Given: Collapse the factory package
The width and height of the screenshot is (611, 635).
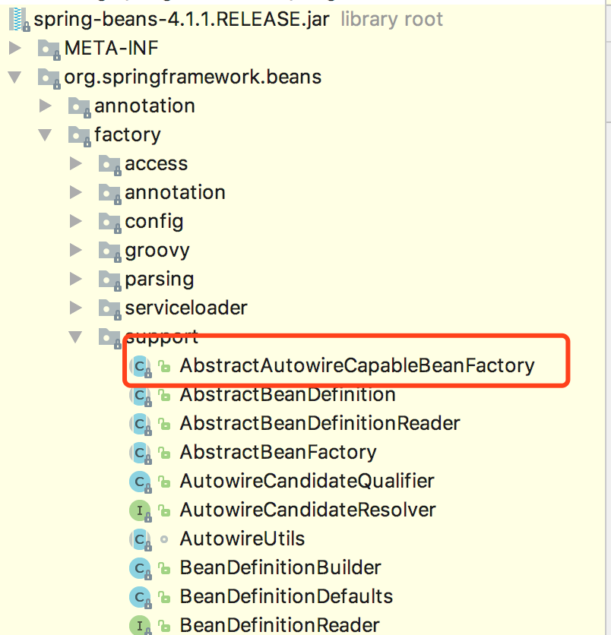Looking at the screenshot, I should [45, 135].
